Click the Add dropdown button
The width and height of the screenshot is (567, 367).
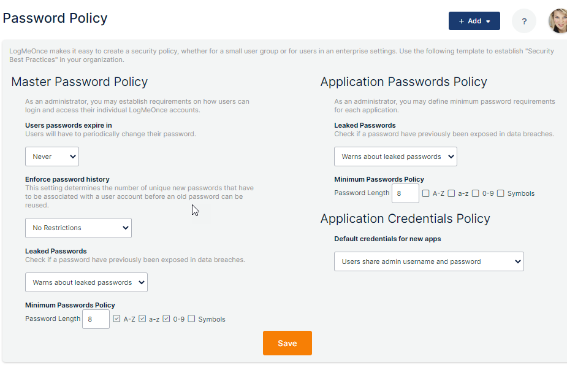click(474, 21)
